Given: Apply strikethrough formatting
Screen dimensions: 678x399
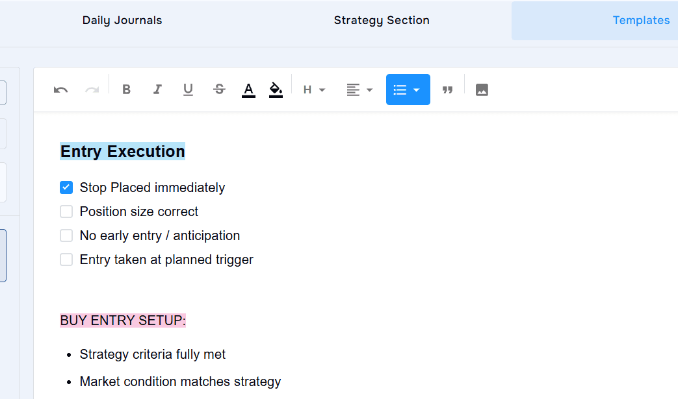Looking at the screenshot, I should point(219,90).
